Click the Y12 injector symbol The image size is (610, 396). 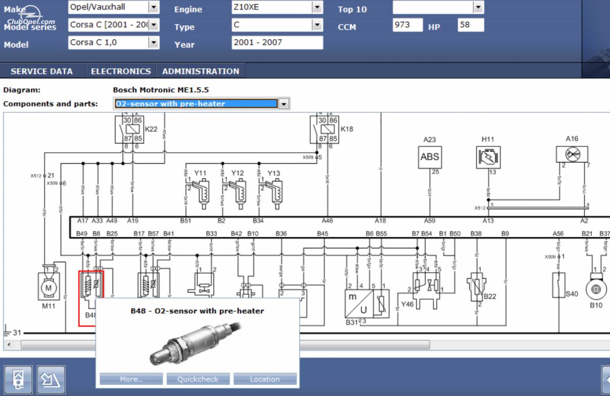coord(235,193)
